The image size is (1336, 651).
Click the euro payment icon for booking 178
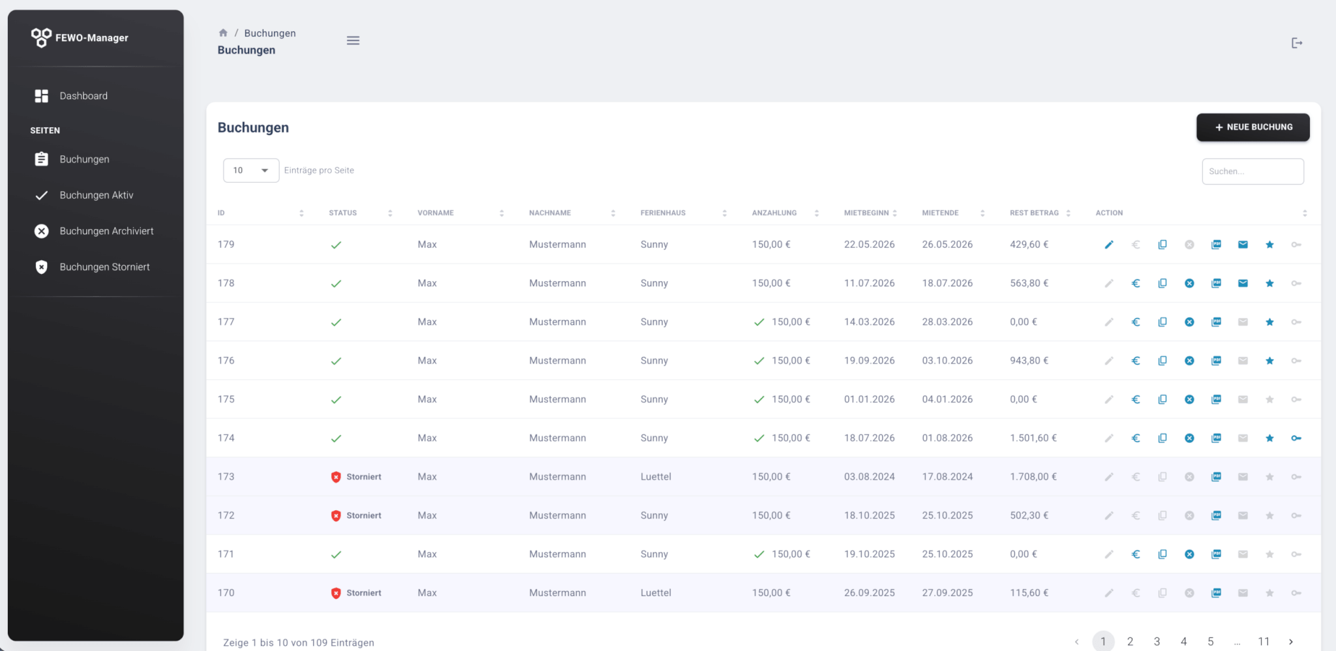click(x=1136, y=283)
